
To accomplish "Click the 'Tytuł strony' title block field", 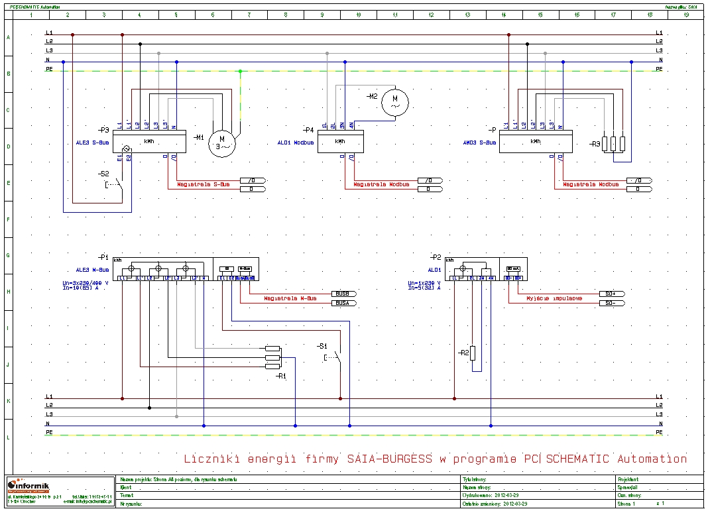I will click(x=538, y=479).
